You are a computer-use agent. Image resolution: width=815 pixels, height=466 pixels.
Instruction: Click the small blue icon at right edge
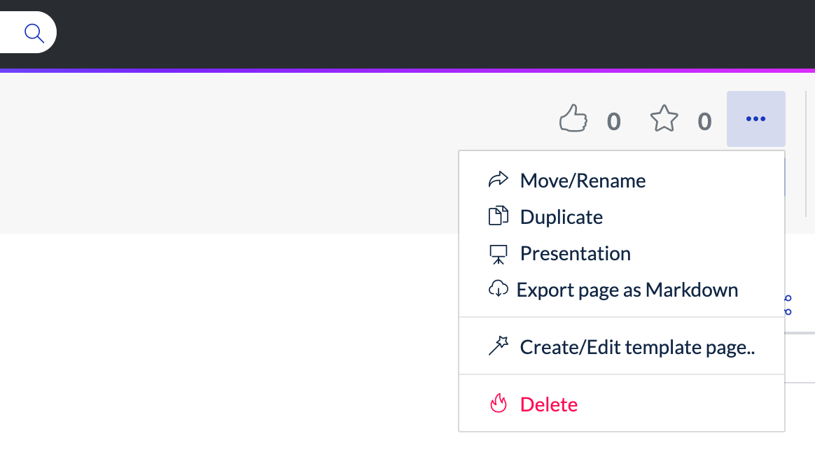point(788,304)
